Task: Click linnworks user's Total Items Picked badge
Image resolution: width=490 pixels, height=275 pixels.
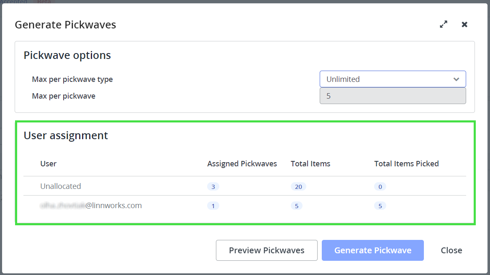Action: pyautogui.click(x=380, y=206)
